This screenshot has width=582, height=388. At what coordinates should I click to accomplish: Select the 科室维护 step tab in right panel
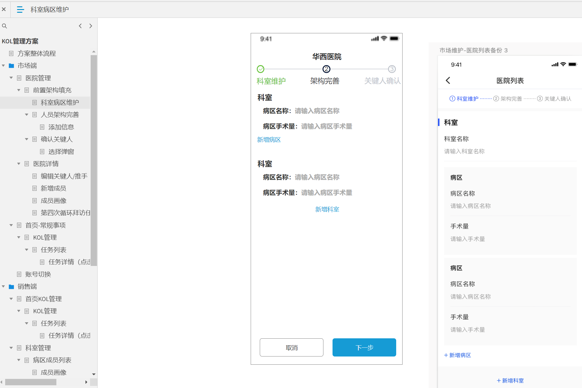(x=464, y=99)
